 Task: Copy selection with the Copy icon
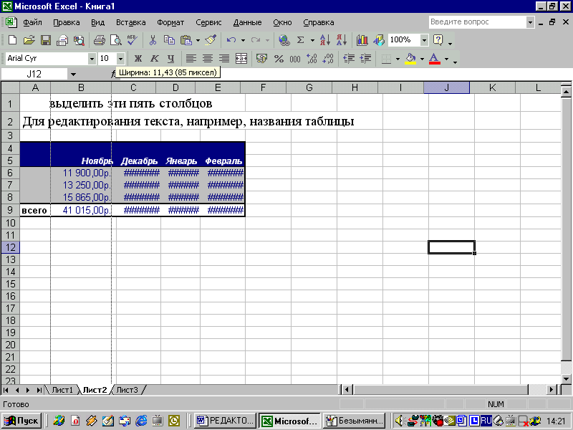click(169, 40)
